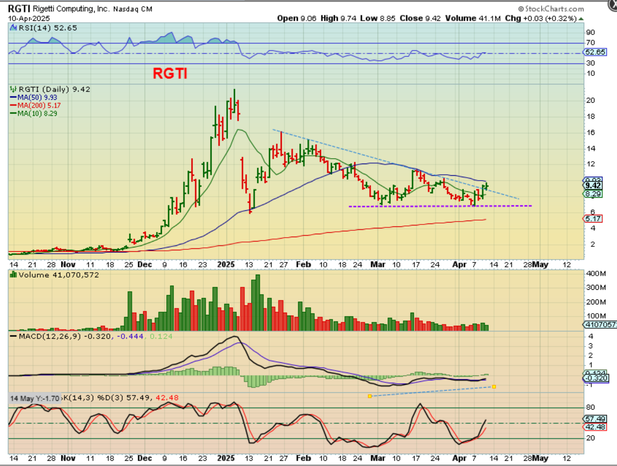Click the Volume 41,070,572 panel label

pos(58,275)
